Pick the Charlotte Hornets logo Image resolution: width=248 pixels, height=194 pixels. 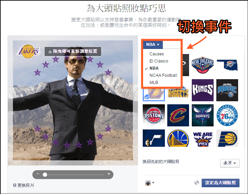(203, 115)
